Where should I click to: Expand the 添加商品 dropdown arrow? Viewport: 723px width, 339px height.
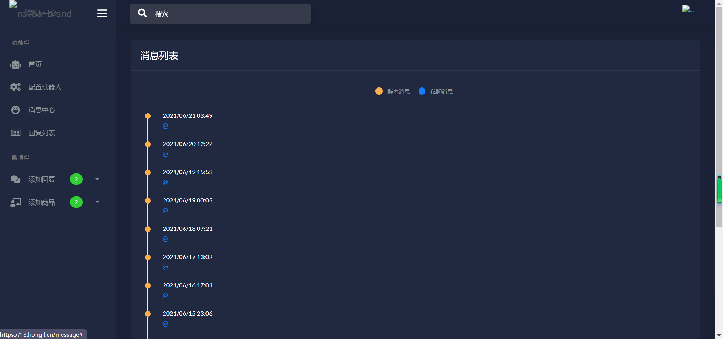pos(97,202)
